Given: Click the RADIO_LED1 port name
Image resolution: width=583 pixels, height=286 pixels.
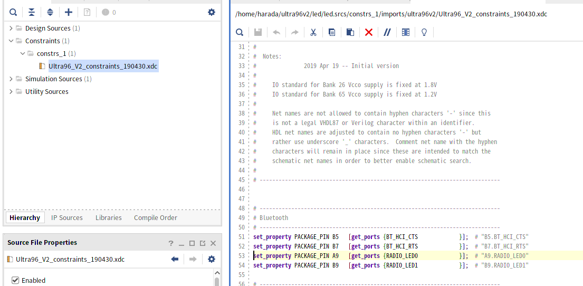Looking at the screenshot, I should [402, 265].
